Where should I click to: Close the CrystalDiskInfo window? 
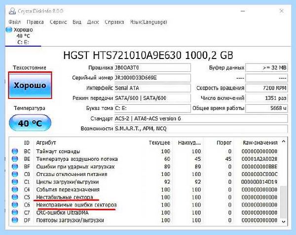coord(282,11)
